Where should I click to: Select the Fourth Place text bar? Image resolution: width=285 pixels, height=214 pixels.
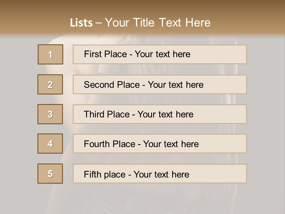pyautogui.click(x=160, y=144)
